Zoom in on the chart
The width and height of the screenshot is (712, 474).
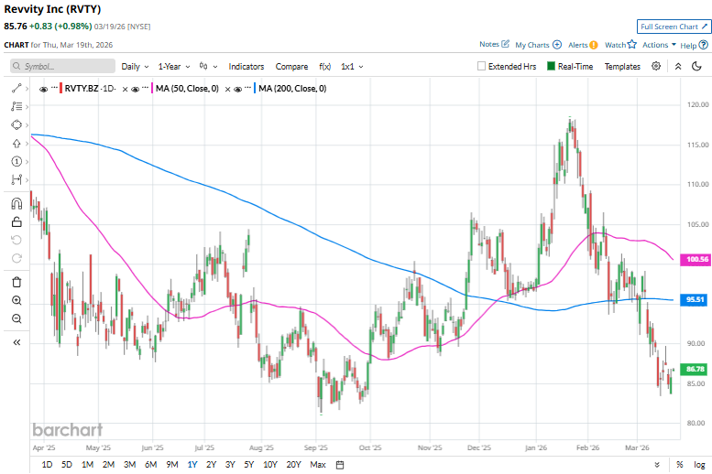[16, 300]
